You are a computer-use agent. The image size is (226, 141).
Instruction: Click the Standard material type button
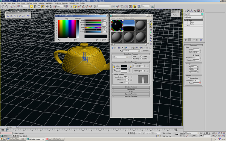pos(145,51)
